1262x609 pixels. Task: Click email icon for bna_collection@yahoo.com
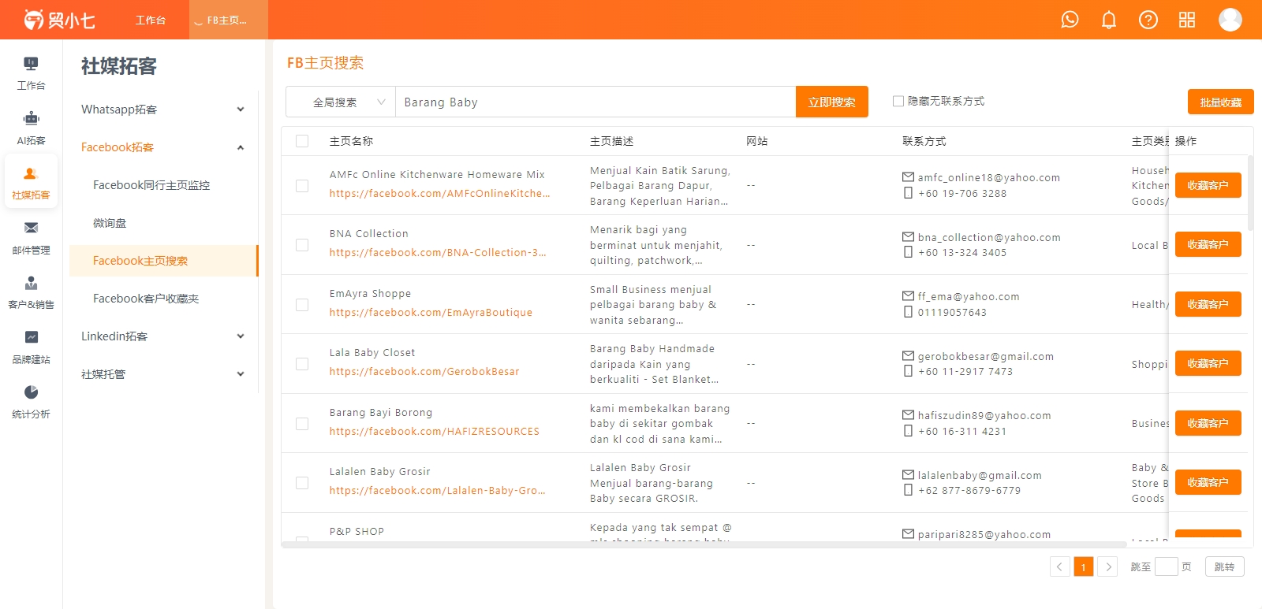(x=908, y=237)
